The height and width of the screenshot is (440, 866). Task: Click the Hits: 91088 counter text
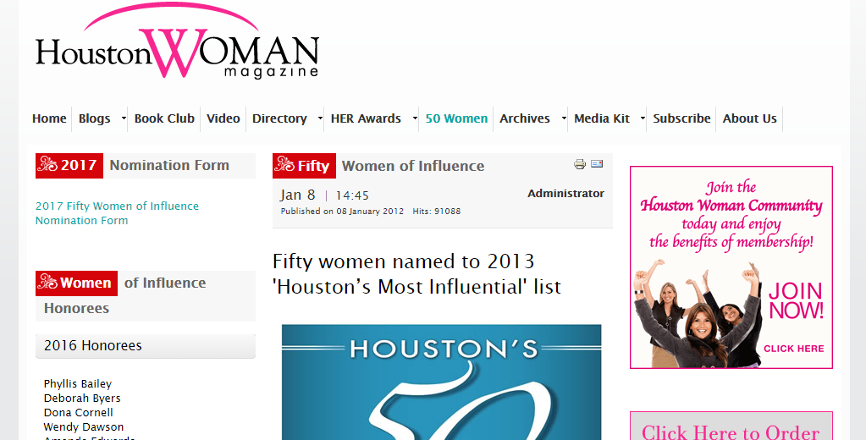(436, 212)
